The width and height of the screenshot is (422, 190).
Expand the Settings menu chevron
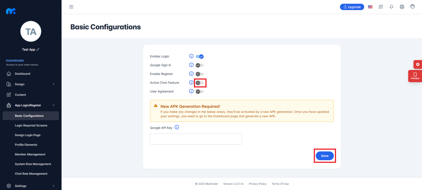[x=53, y=186]
